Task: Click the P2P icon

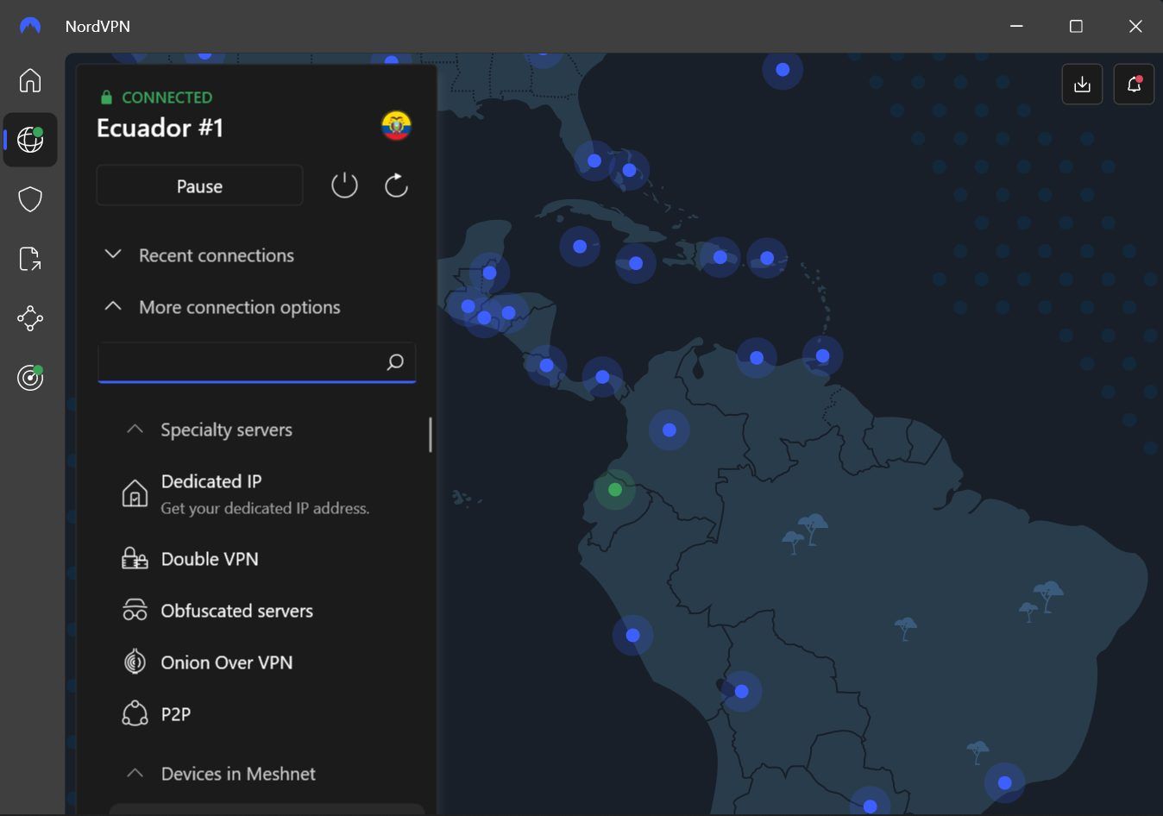Action: click(135, 713)
